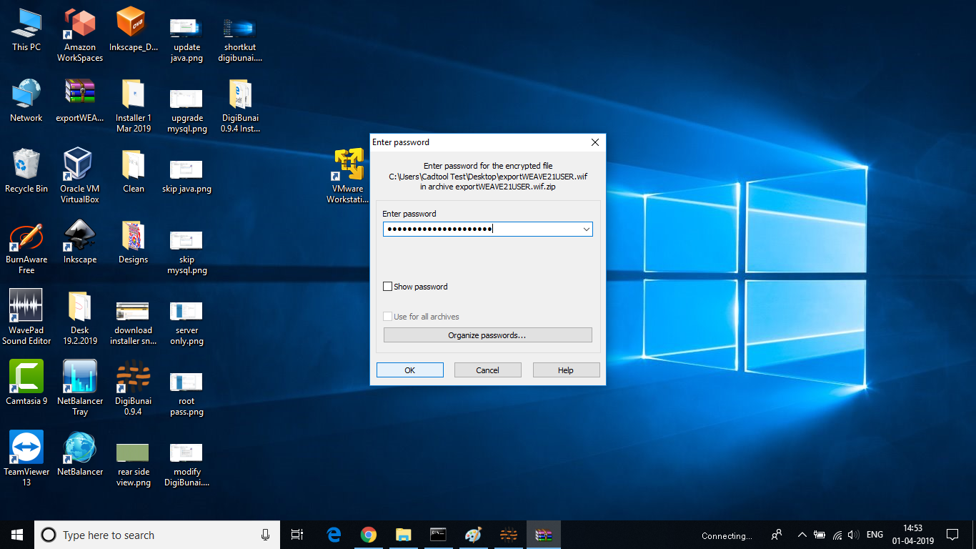976x549 pixels.
Task: Cancel the password dialog
Action: (x=487, y=370)
